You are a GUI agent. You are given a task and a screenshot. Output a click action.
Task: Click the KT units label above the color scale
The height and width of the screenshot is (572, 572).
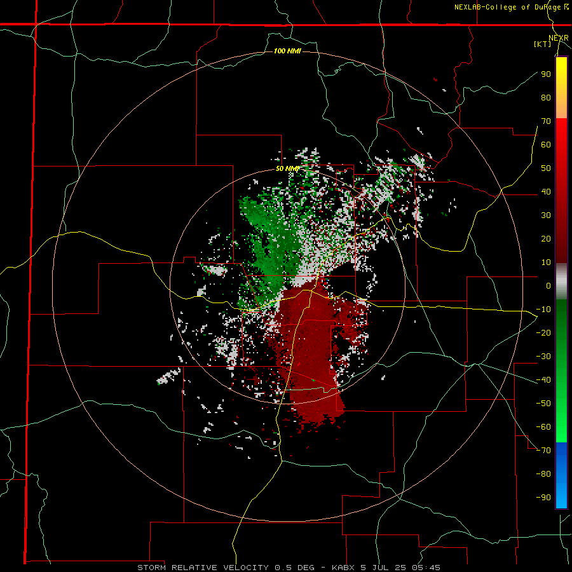pyautogui.click(x=543, y=44)
